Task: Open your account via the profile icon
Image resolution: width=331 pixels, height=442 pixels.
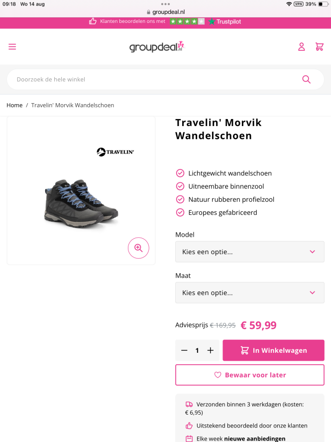Action: 302,46
